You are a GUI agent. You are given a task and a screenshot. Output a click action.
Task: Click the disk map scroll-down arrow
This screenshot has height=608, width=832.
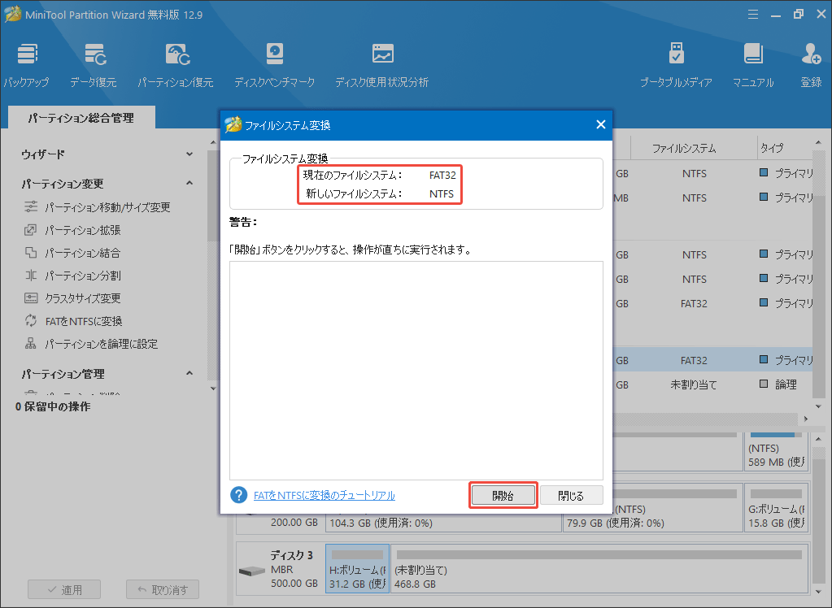click(819, 591)
